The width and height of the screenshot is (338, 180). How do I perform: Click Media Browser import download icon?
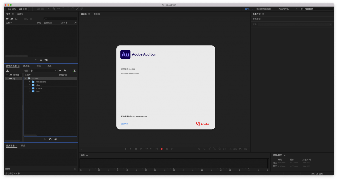[x=8, y=71]
